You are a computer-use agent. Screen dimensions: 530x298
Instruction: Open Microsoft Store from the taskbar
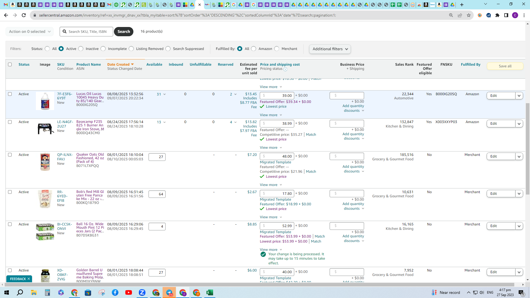click(88, 292)
